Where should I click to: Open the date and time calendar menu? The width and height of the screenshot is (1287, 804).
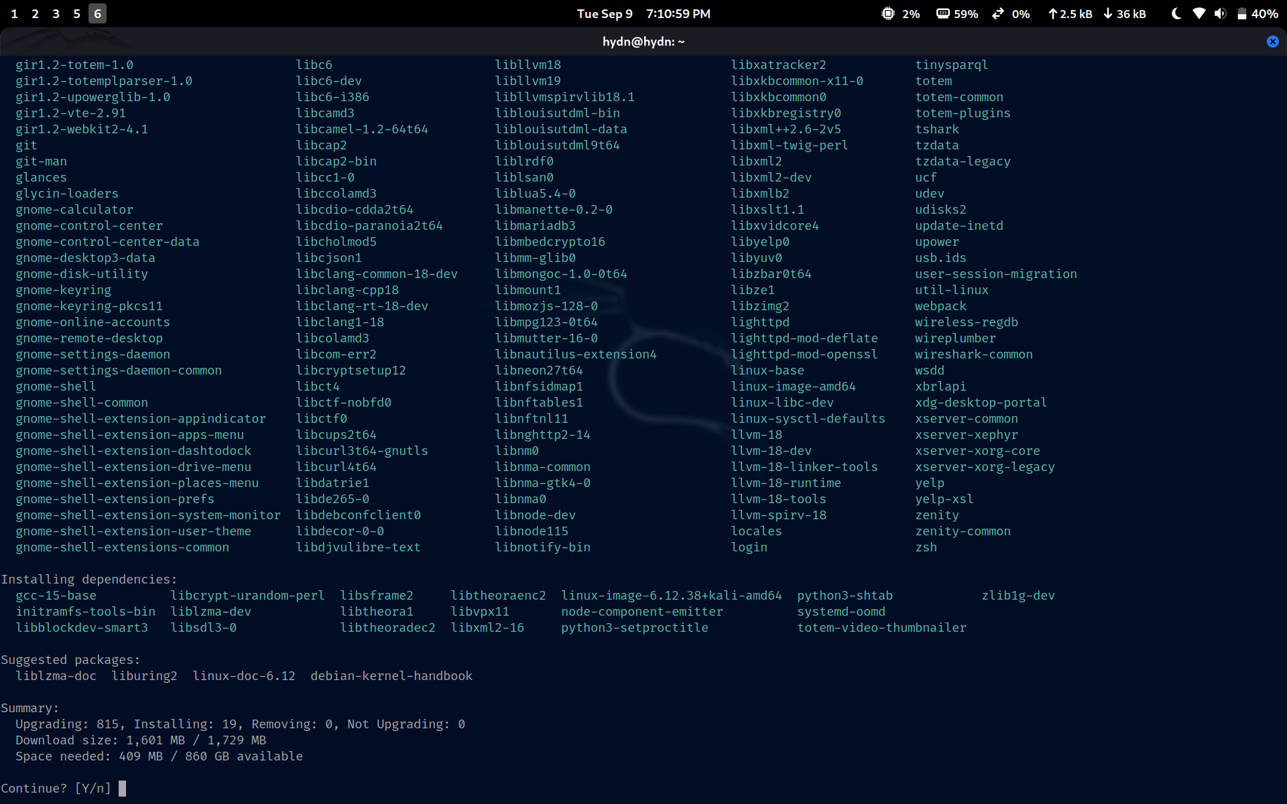coord(643,13)
